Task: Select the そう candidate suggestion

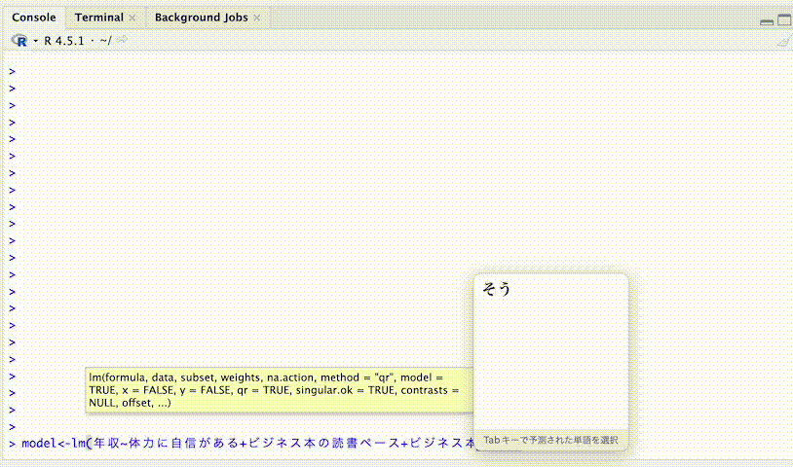Action: tap(497, 289)
